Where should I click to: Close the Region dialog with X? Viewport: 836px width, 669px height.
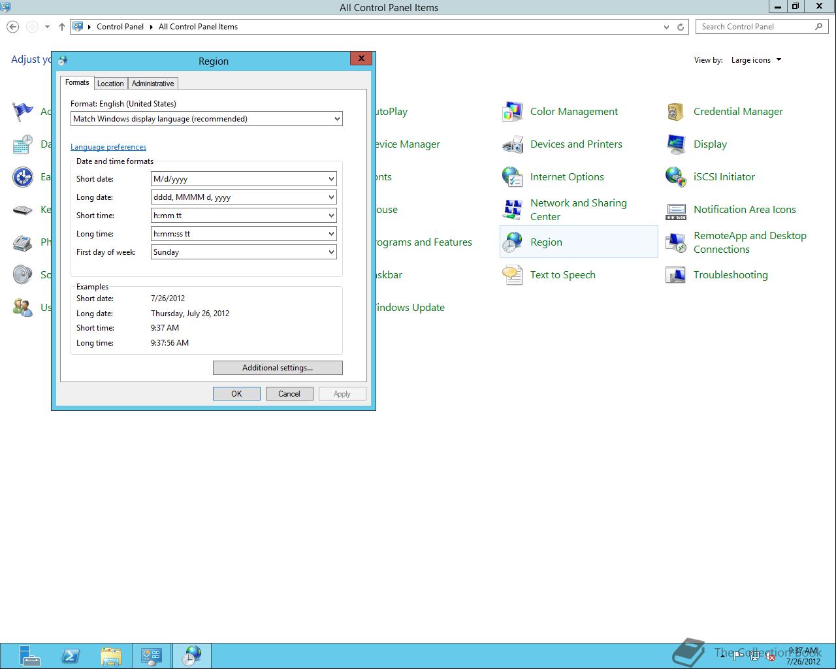(x=361, y=59)
